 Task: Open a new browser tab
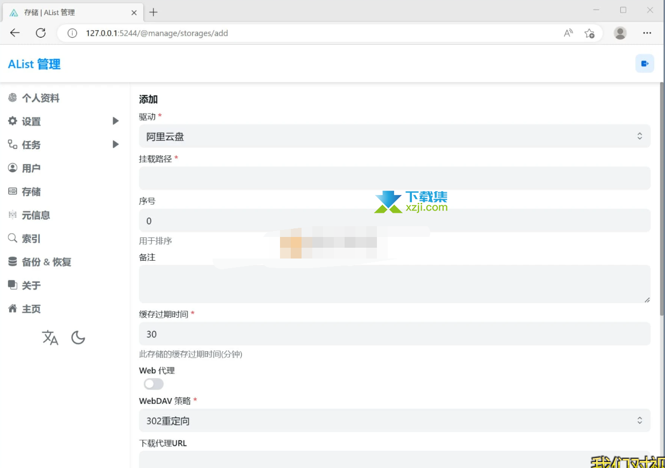[x=153, y=12]
